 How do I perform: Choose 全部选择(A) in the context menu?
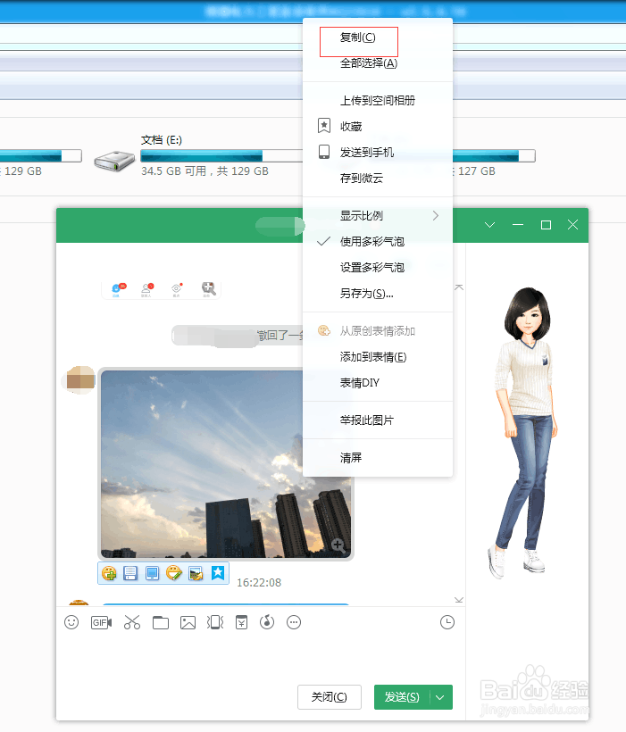click(x=378, y=63)
